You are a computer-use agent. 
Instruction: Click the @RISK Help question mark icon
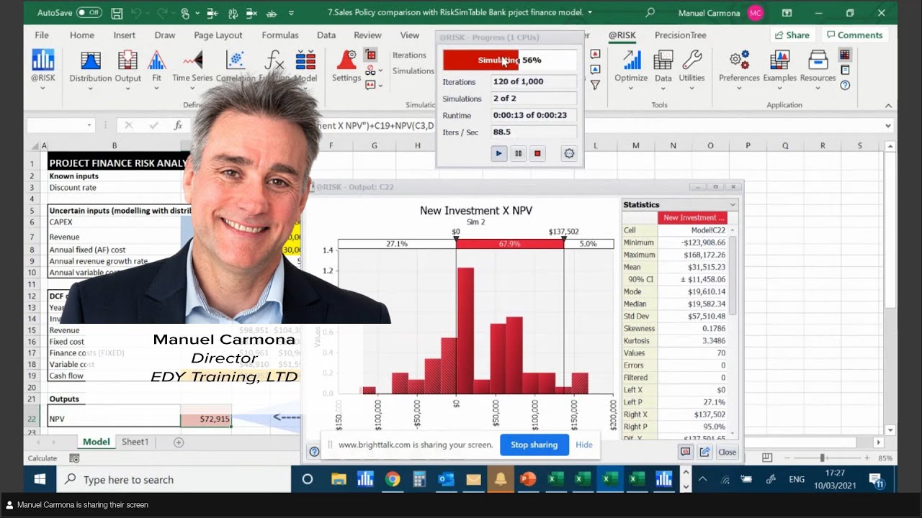[845, 85]
